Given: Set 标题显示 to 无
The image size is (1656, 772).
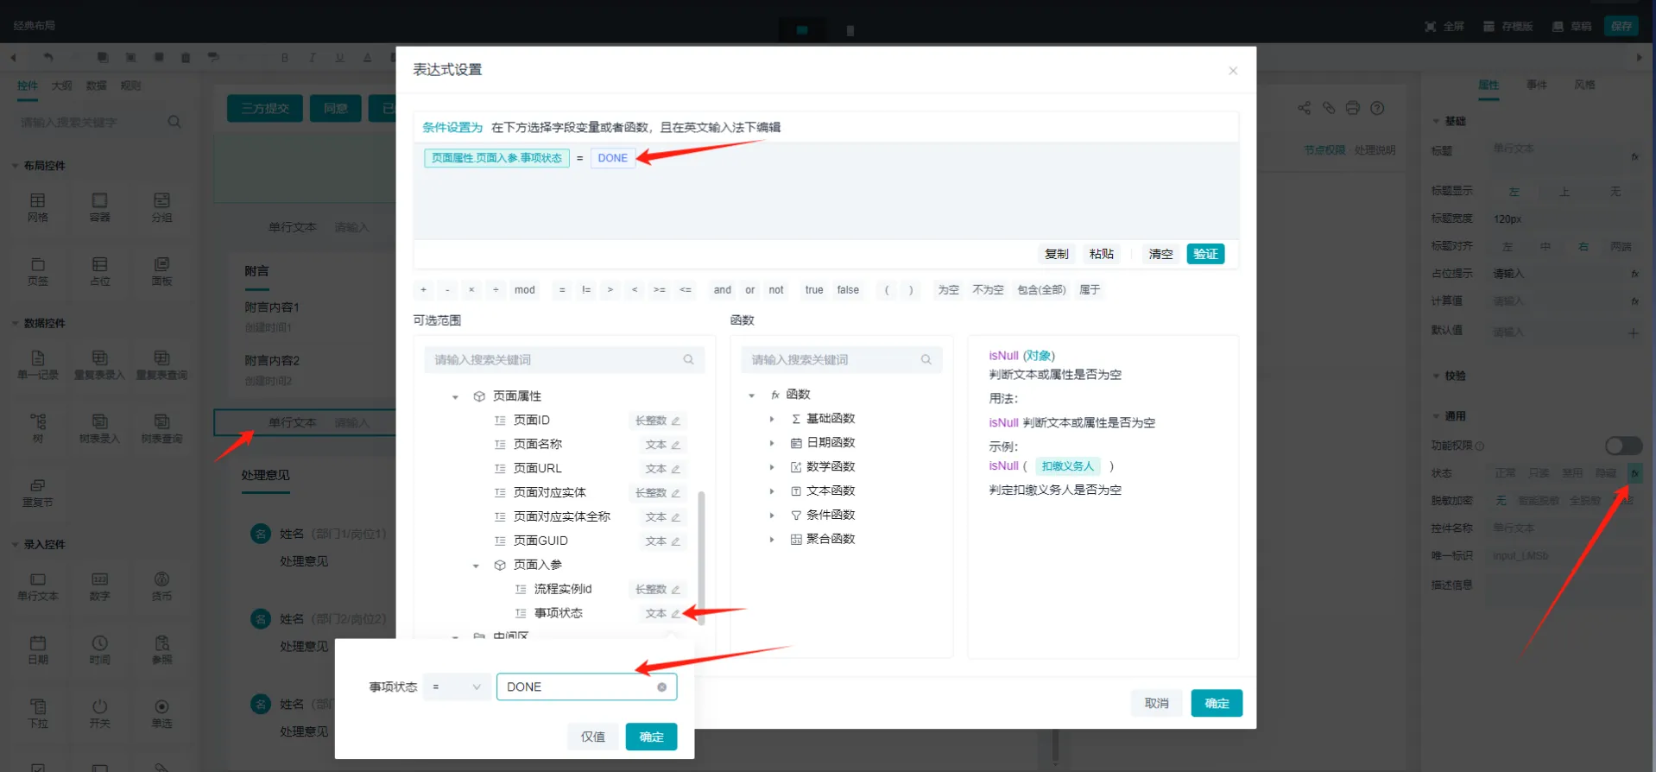Looking at the screenshot, I should (x=1615, y=192).
